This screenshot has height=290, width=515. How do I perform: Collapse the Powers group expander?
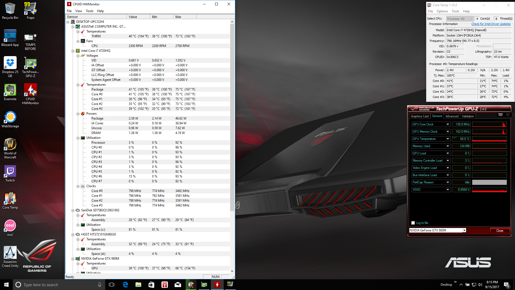point(78,114)
